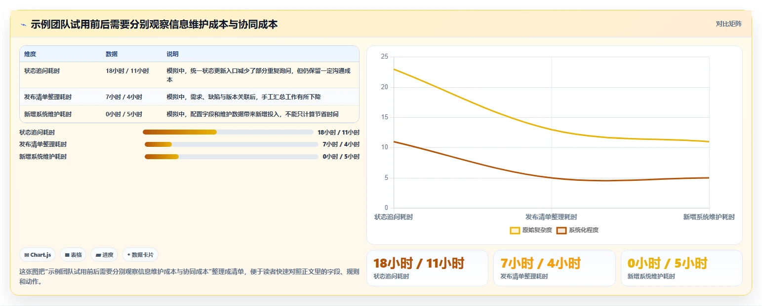Screen dimensions: 762x306
Task: Click the 状态追问耗时 x-axis label
Action: 394,217
